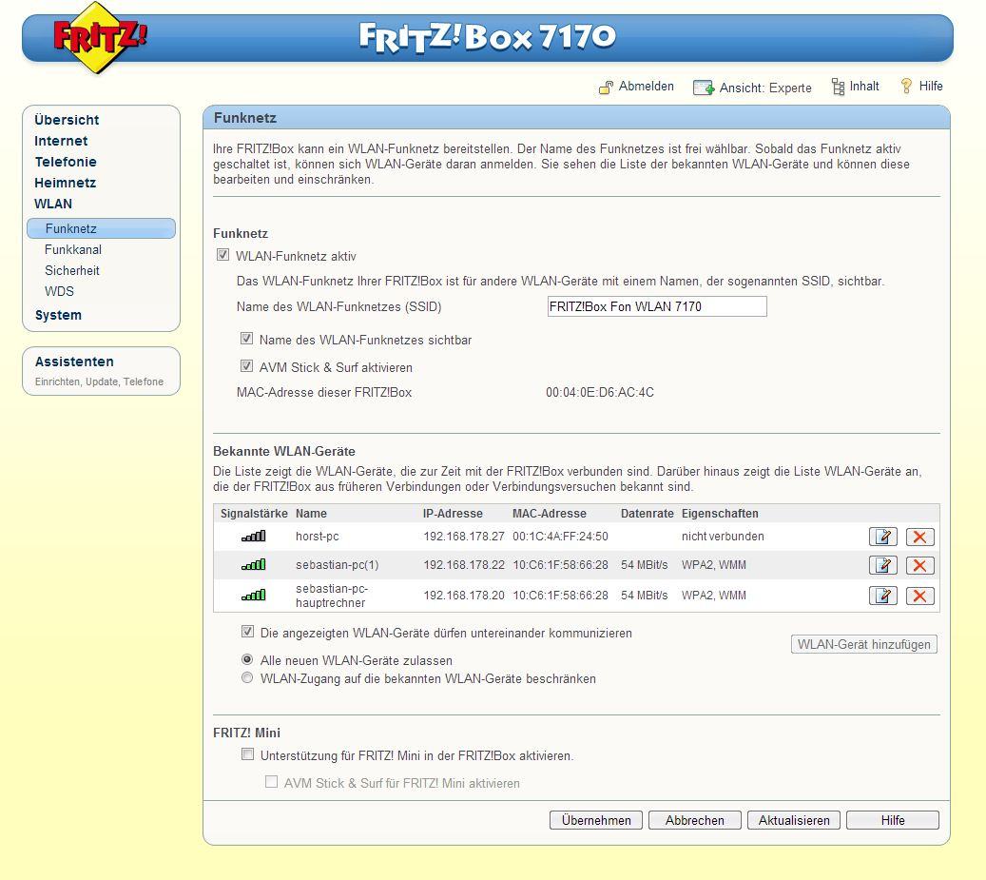Toggle WLAN-Geräte untereinander kommunizieren checkbox

(248, 632)
